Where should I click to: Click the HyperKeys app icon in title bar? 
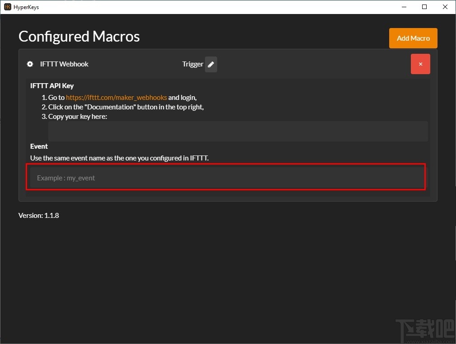tap(7, 7)
